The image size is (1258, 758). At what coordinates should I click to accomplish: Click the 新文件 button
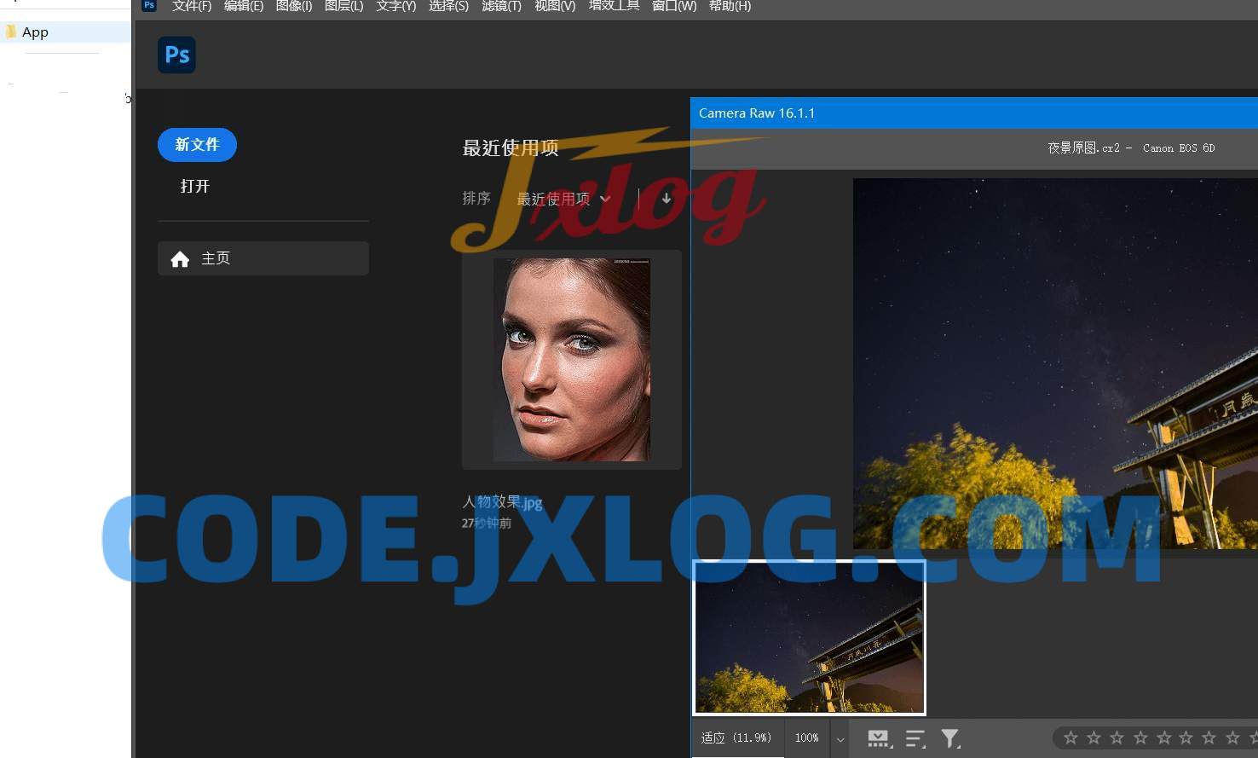pos(197,145)
